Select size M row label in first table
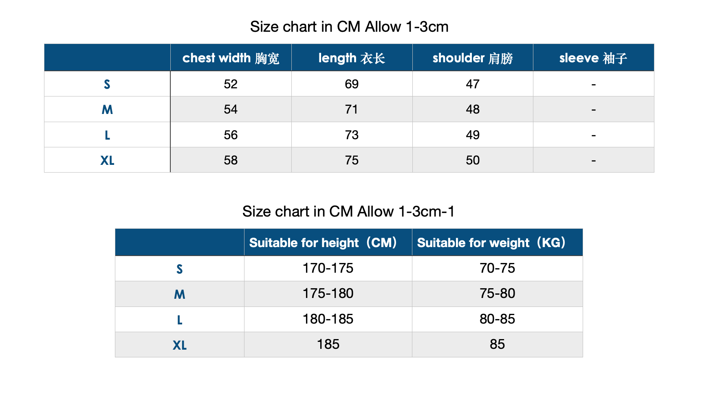709x416 pixels. click(x=107, y=109)
